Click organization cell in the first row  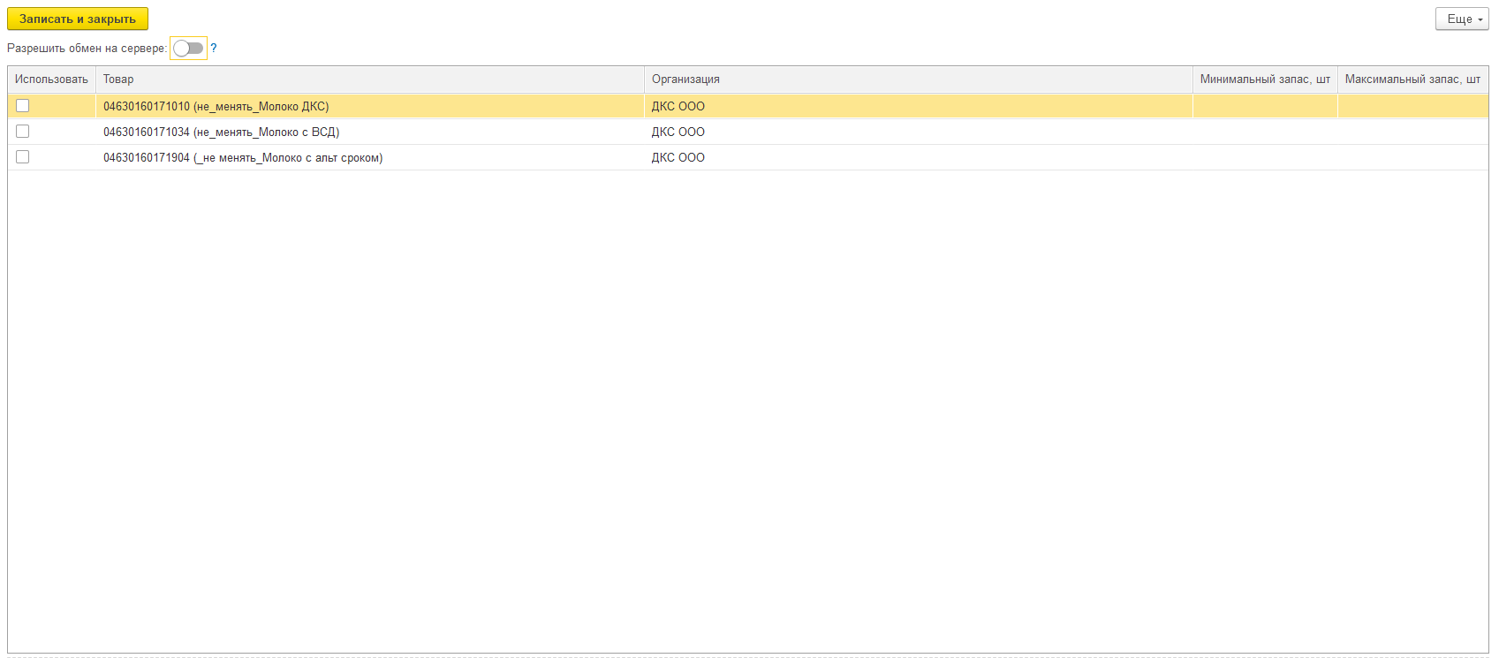678,107
